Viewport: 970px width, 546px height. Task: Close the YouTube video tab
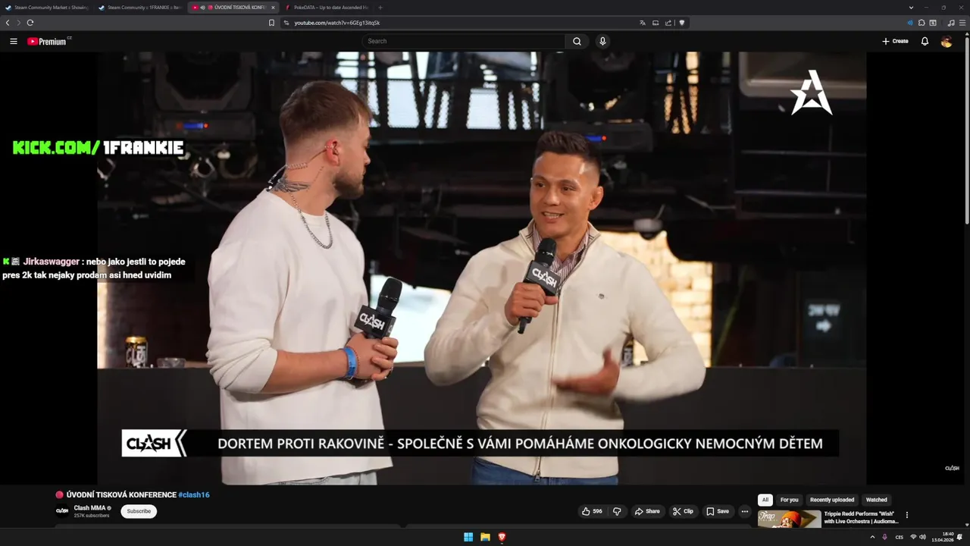(x=273, y=8)
